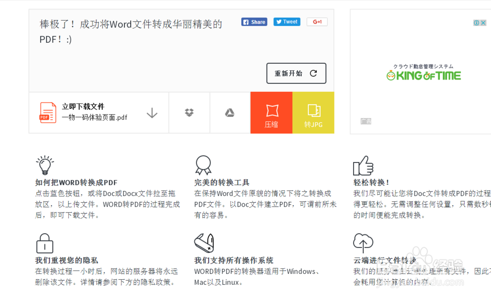Save the file to Google Drive
This screenshot has width=491, height=299.
tap(230, 112)
